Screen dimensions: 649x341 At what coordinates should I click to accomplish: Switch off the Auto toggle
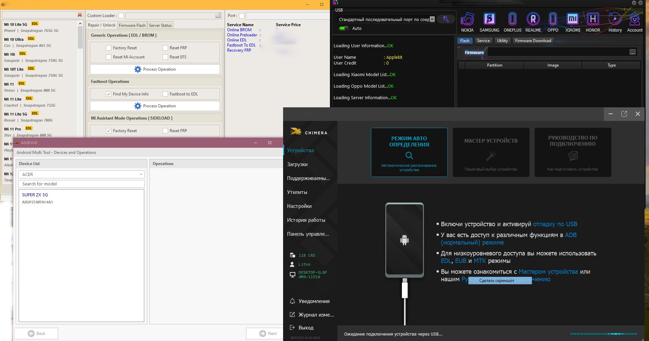(x=344, y=29)
